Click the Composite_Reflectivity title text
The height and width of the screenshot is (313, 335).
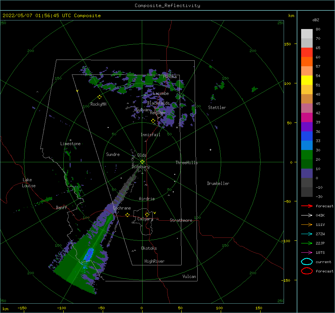(x=167, y=6)
